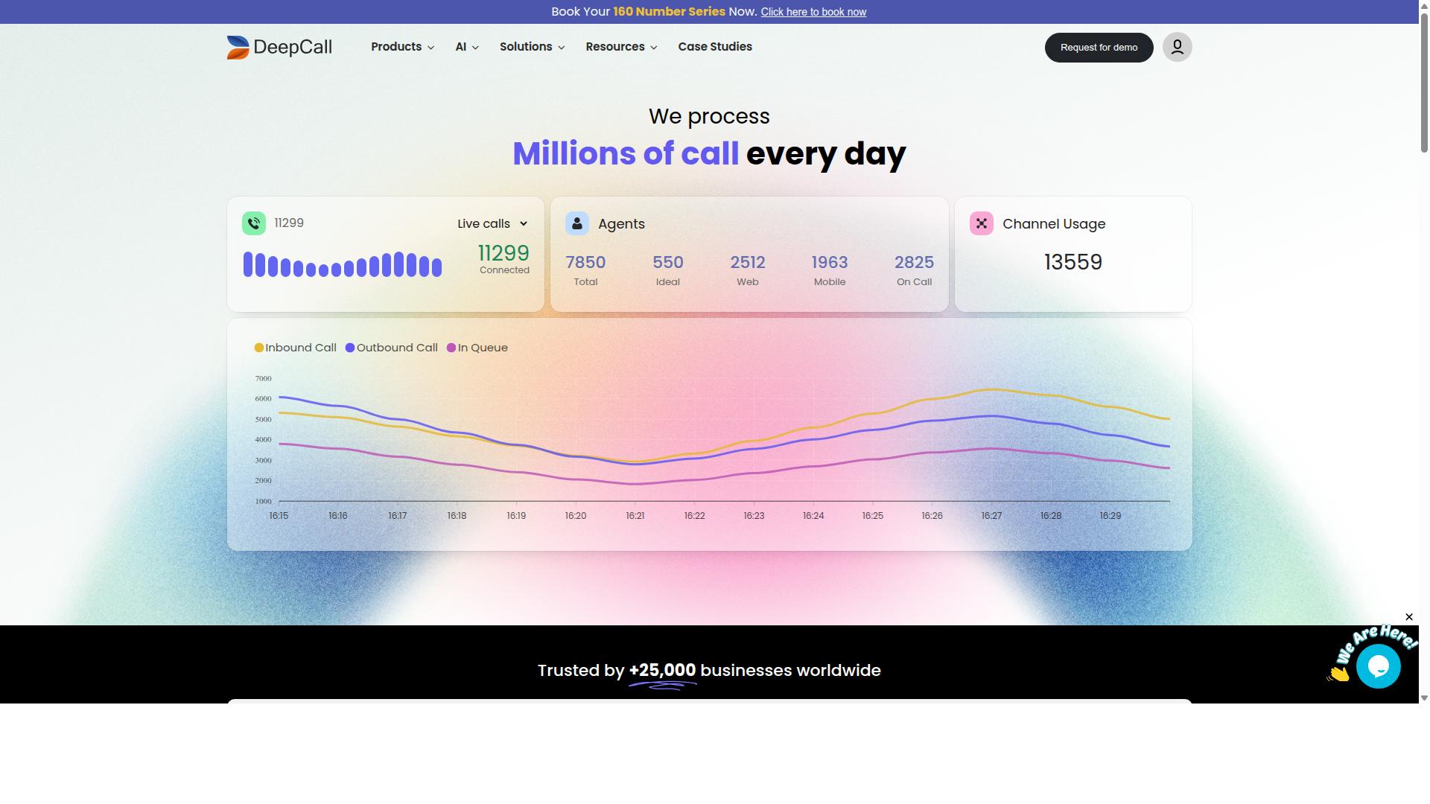Expand the AI menu

tap(467, 47)
